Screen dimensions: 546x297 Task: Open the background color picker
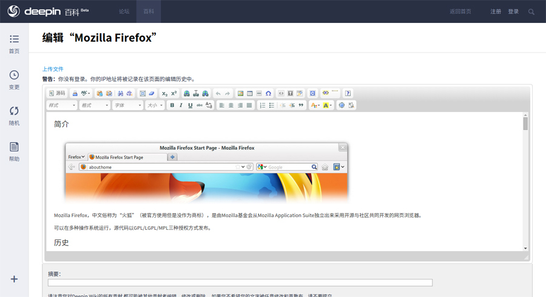(x=328, y=105)
